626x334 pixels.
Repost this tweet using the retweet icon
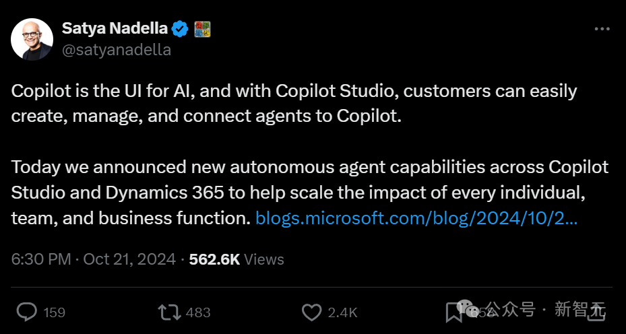click(x=168, y=312)
